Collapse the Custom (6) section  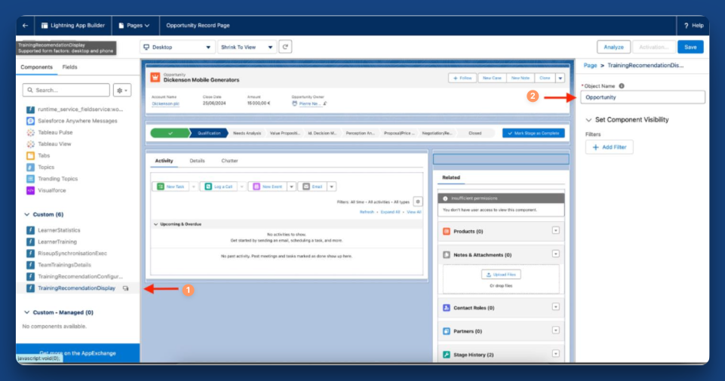point(27,214)
